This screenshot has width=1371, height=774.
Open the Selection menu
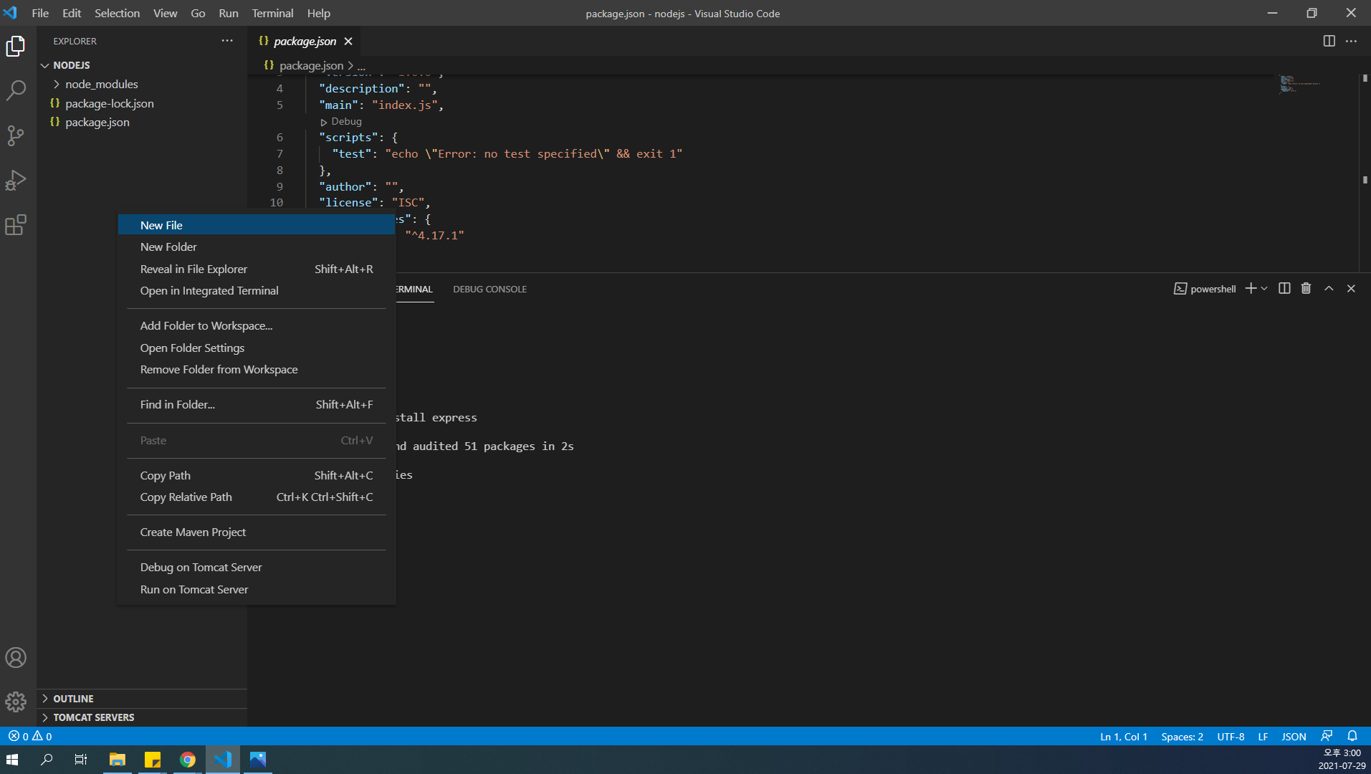[x=117, y=13]
